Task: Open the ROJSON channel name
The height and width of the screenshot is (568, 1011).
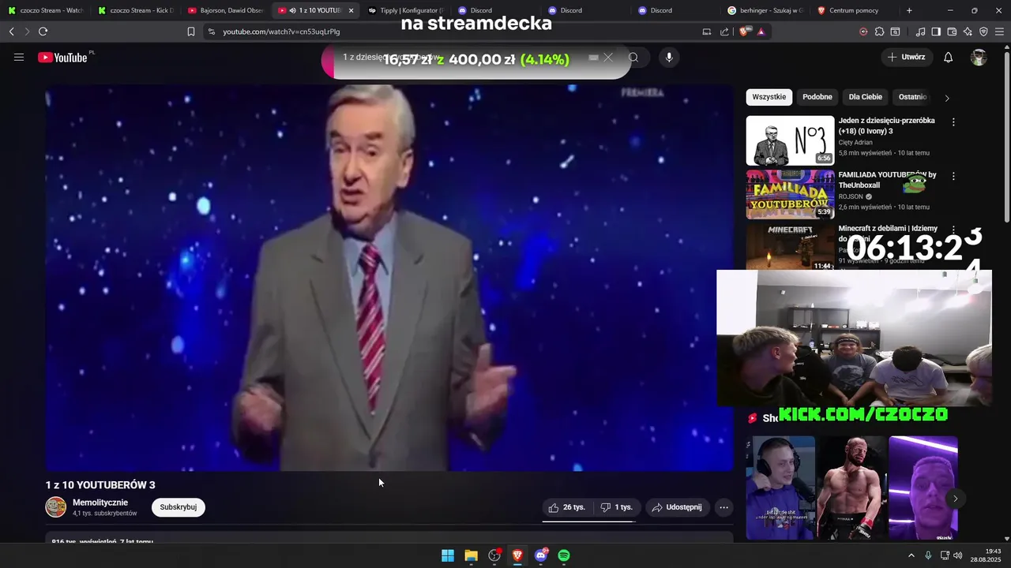Action: coord(851,196)
